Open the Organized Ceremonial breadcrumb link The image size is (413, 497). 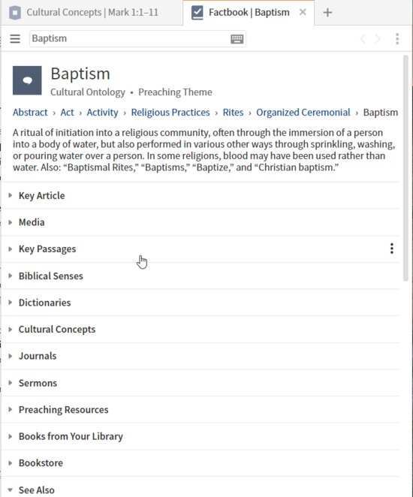pos(303,112)
